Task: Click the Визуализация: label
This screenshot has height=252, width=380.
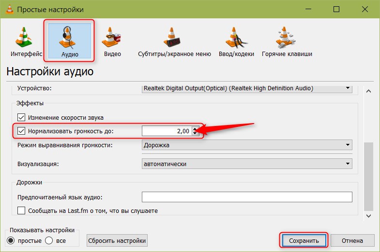Action: point(38,164)
